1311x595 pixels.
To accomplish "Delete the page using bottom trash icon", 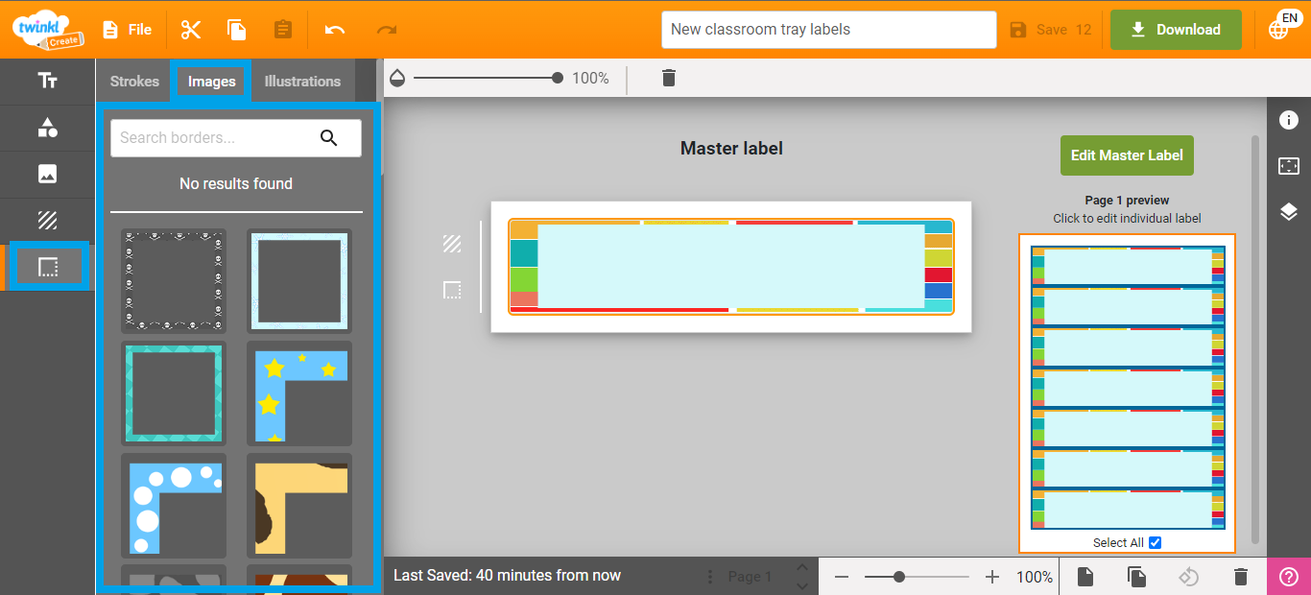I will point(1241,577).
